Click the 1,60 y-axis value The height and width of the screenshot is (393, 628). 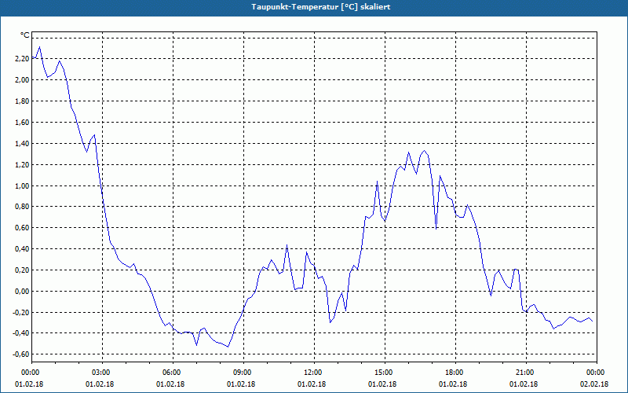coord(23,123)
